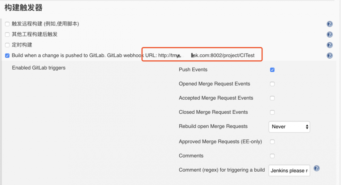
Task: Click the 触发远程构建 (例如,使用脚本) label
Action: tap(45, 24)
